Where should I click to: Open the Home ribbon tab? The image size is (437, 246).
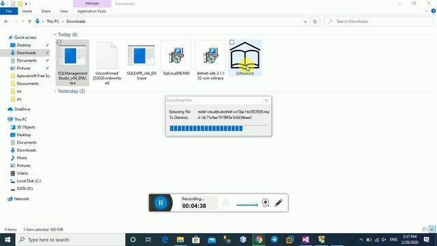point(27,11)
